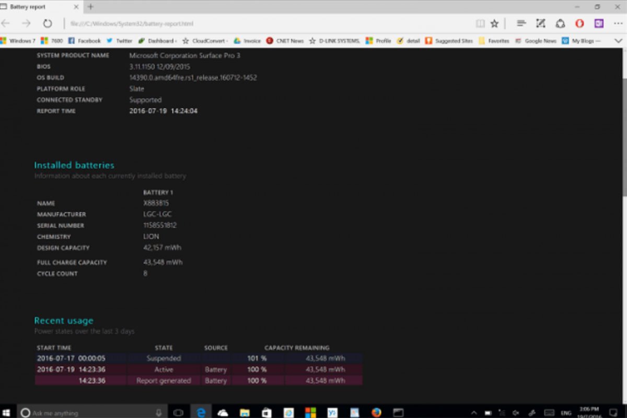Click the Installed batteries heading

click(74, 165)
